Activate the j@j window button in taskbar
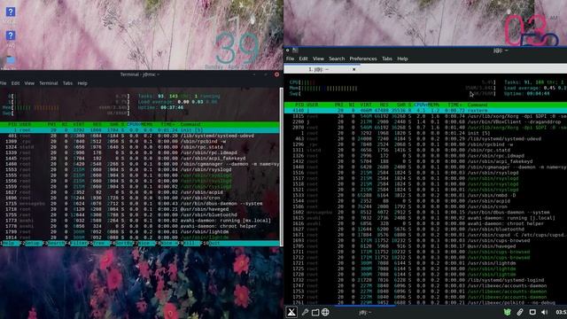Screen dimensions: 567x319 [x=365, y=312]
